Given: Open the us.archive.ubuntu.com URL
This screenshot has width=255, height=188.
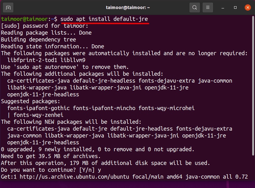Looking at the screenshot, I should click(x=74, y=177).
